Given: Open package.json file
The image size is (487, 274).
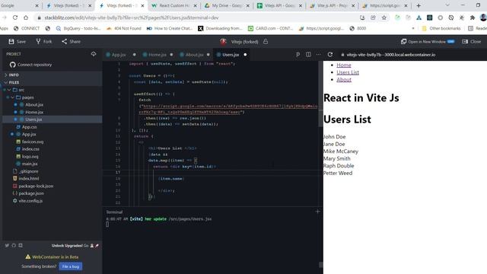Looking at the screenshot, I should (x=31, y=193).
